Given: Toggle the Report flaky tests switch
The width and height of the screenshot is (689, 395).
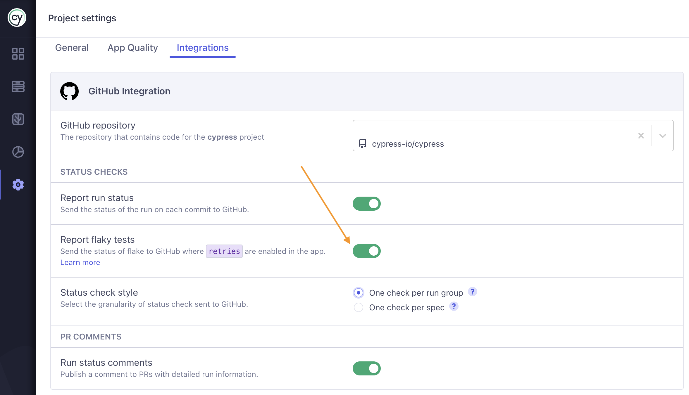Looking at the screenshot, I should tap(366, 251).
